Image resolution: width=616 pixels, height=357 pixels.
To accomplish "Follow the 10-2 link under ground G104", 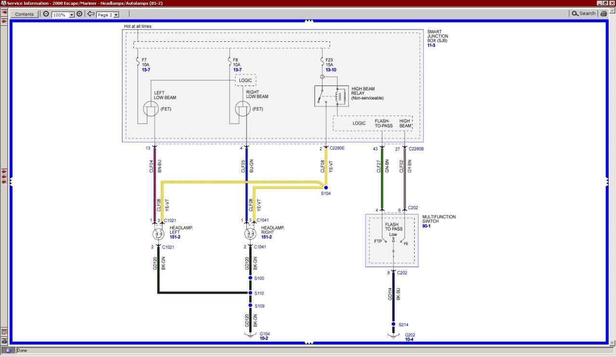I will click(x=264, y=338).
